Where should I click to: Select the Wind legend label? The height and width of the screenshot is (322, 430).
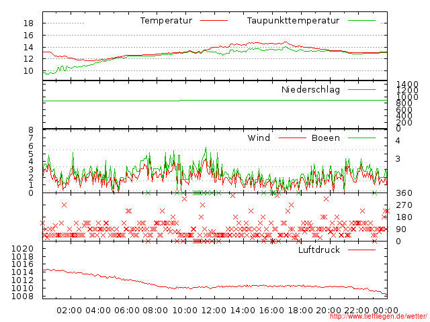(x=259, y=138)
